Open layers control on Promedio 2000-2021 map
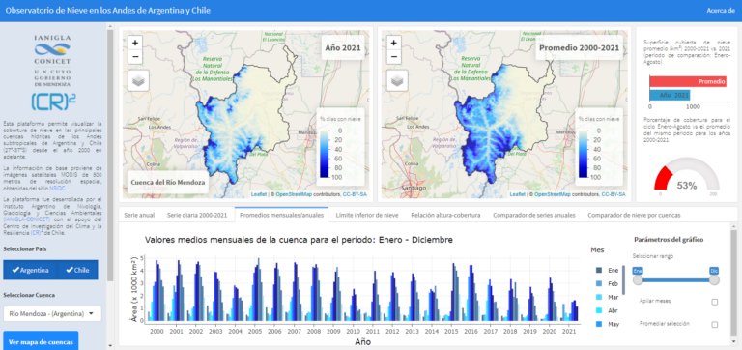This screenshot has height=350, width=742. (397, 81)
